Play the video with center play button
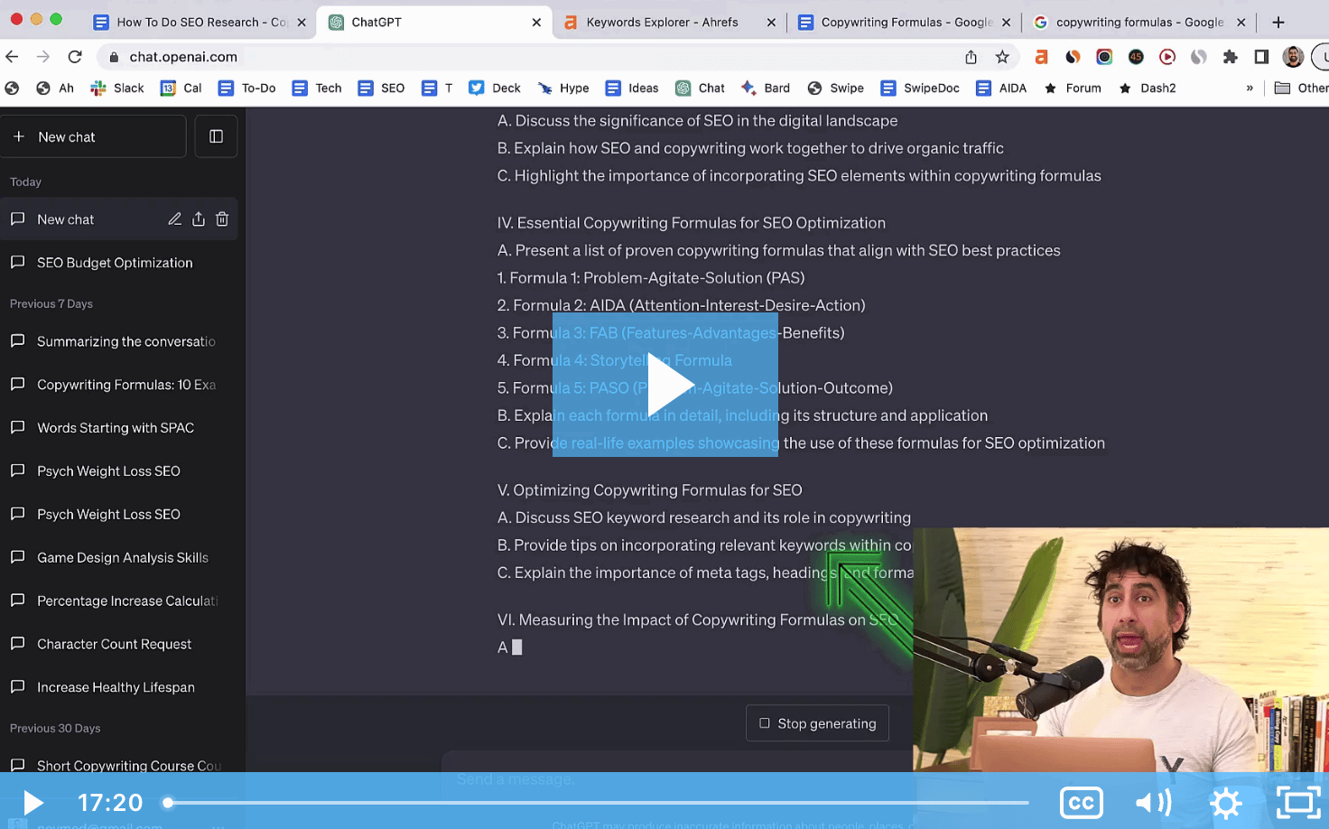The height and width of the screenshot is (829, 1329). (x=665, y=385)
